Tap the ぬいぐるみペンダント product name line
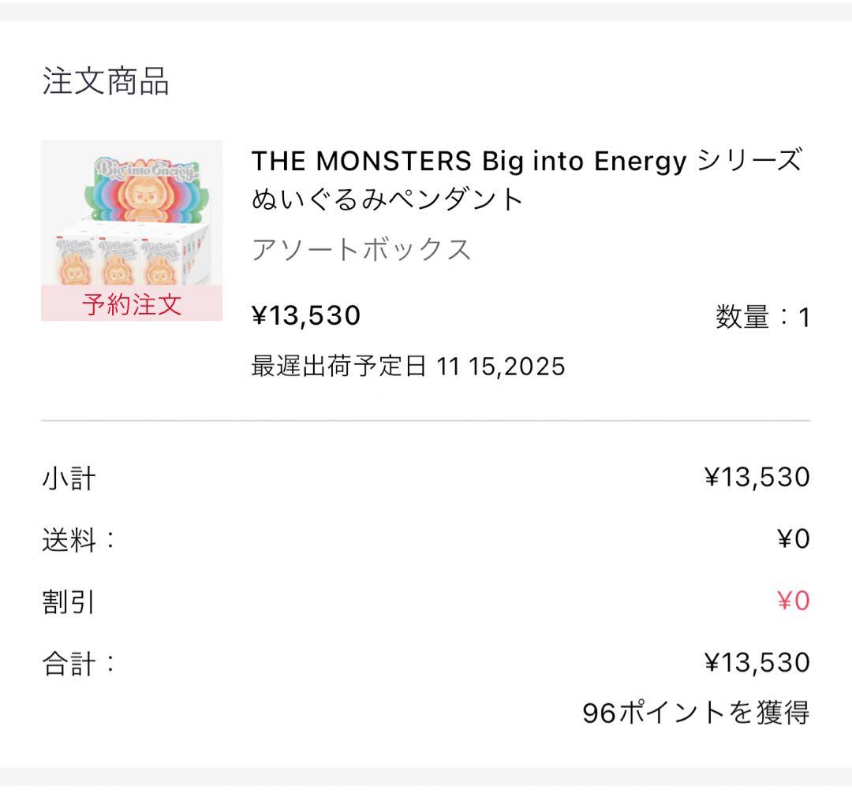This screenshot has width=852, height=808. (x=387, y=199)
